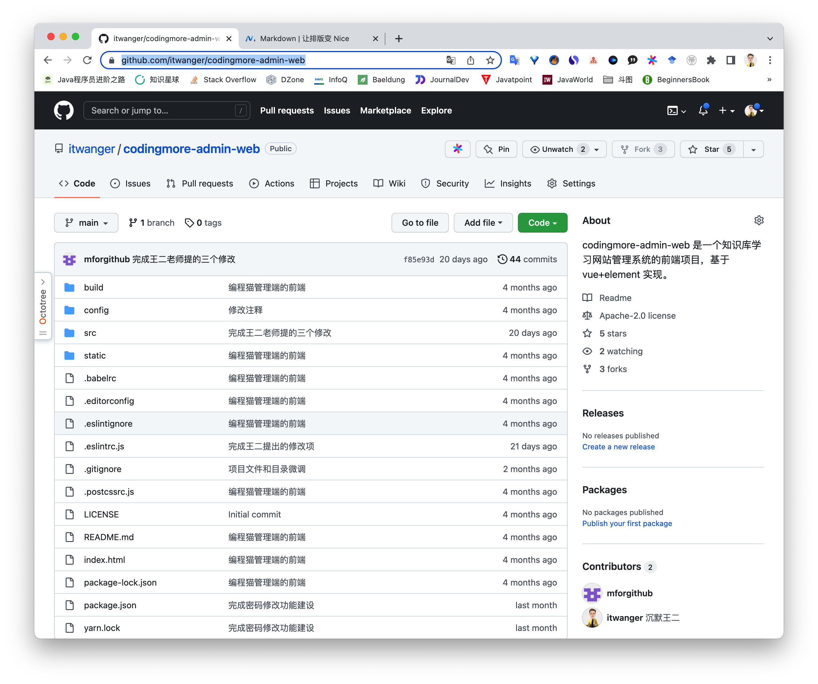Click the Google Translate icon in address bar
The height and width of the screenshot is (684, 818).
pos(451,60)
